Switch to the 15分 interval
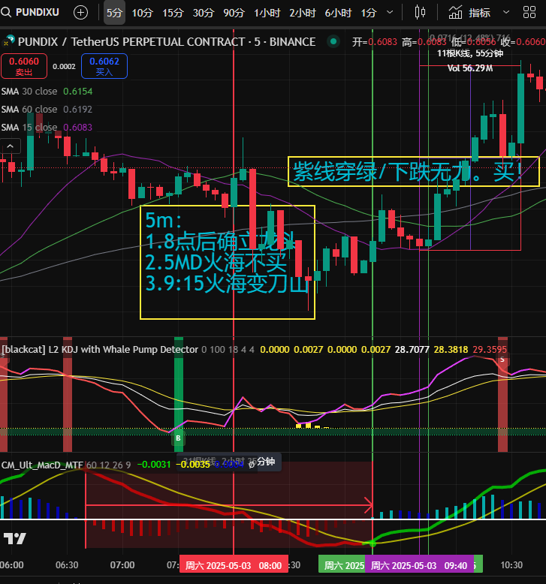This screenshot has width=546, height=584. pyautogui.click(x=173, y=13)
